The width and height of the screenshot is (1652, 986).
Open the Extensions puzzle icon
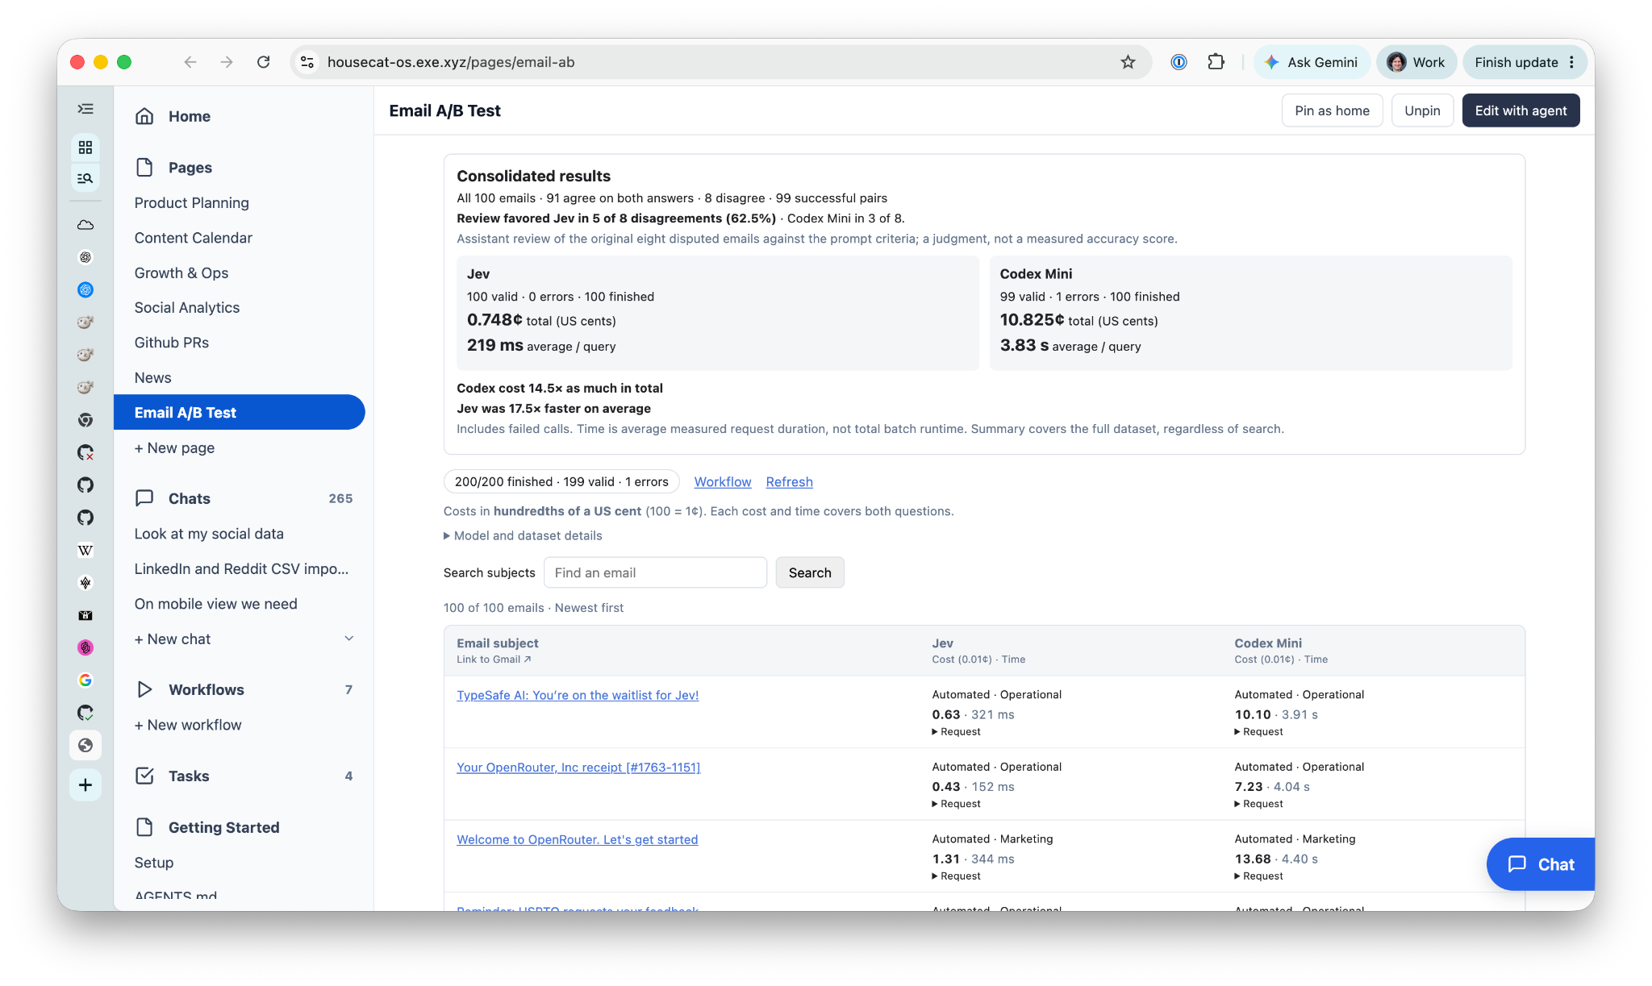coord(1216,62)
